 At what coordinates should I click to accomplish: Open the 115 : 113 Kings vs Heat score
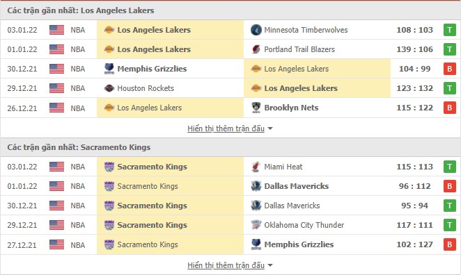pyautogui.click(x=414, y=167)
